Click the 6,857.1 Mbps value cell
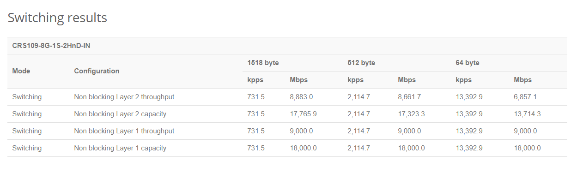583x173 pixels. pos(525,97)
